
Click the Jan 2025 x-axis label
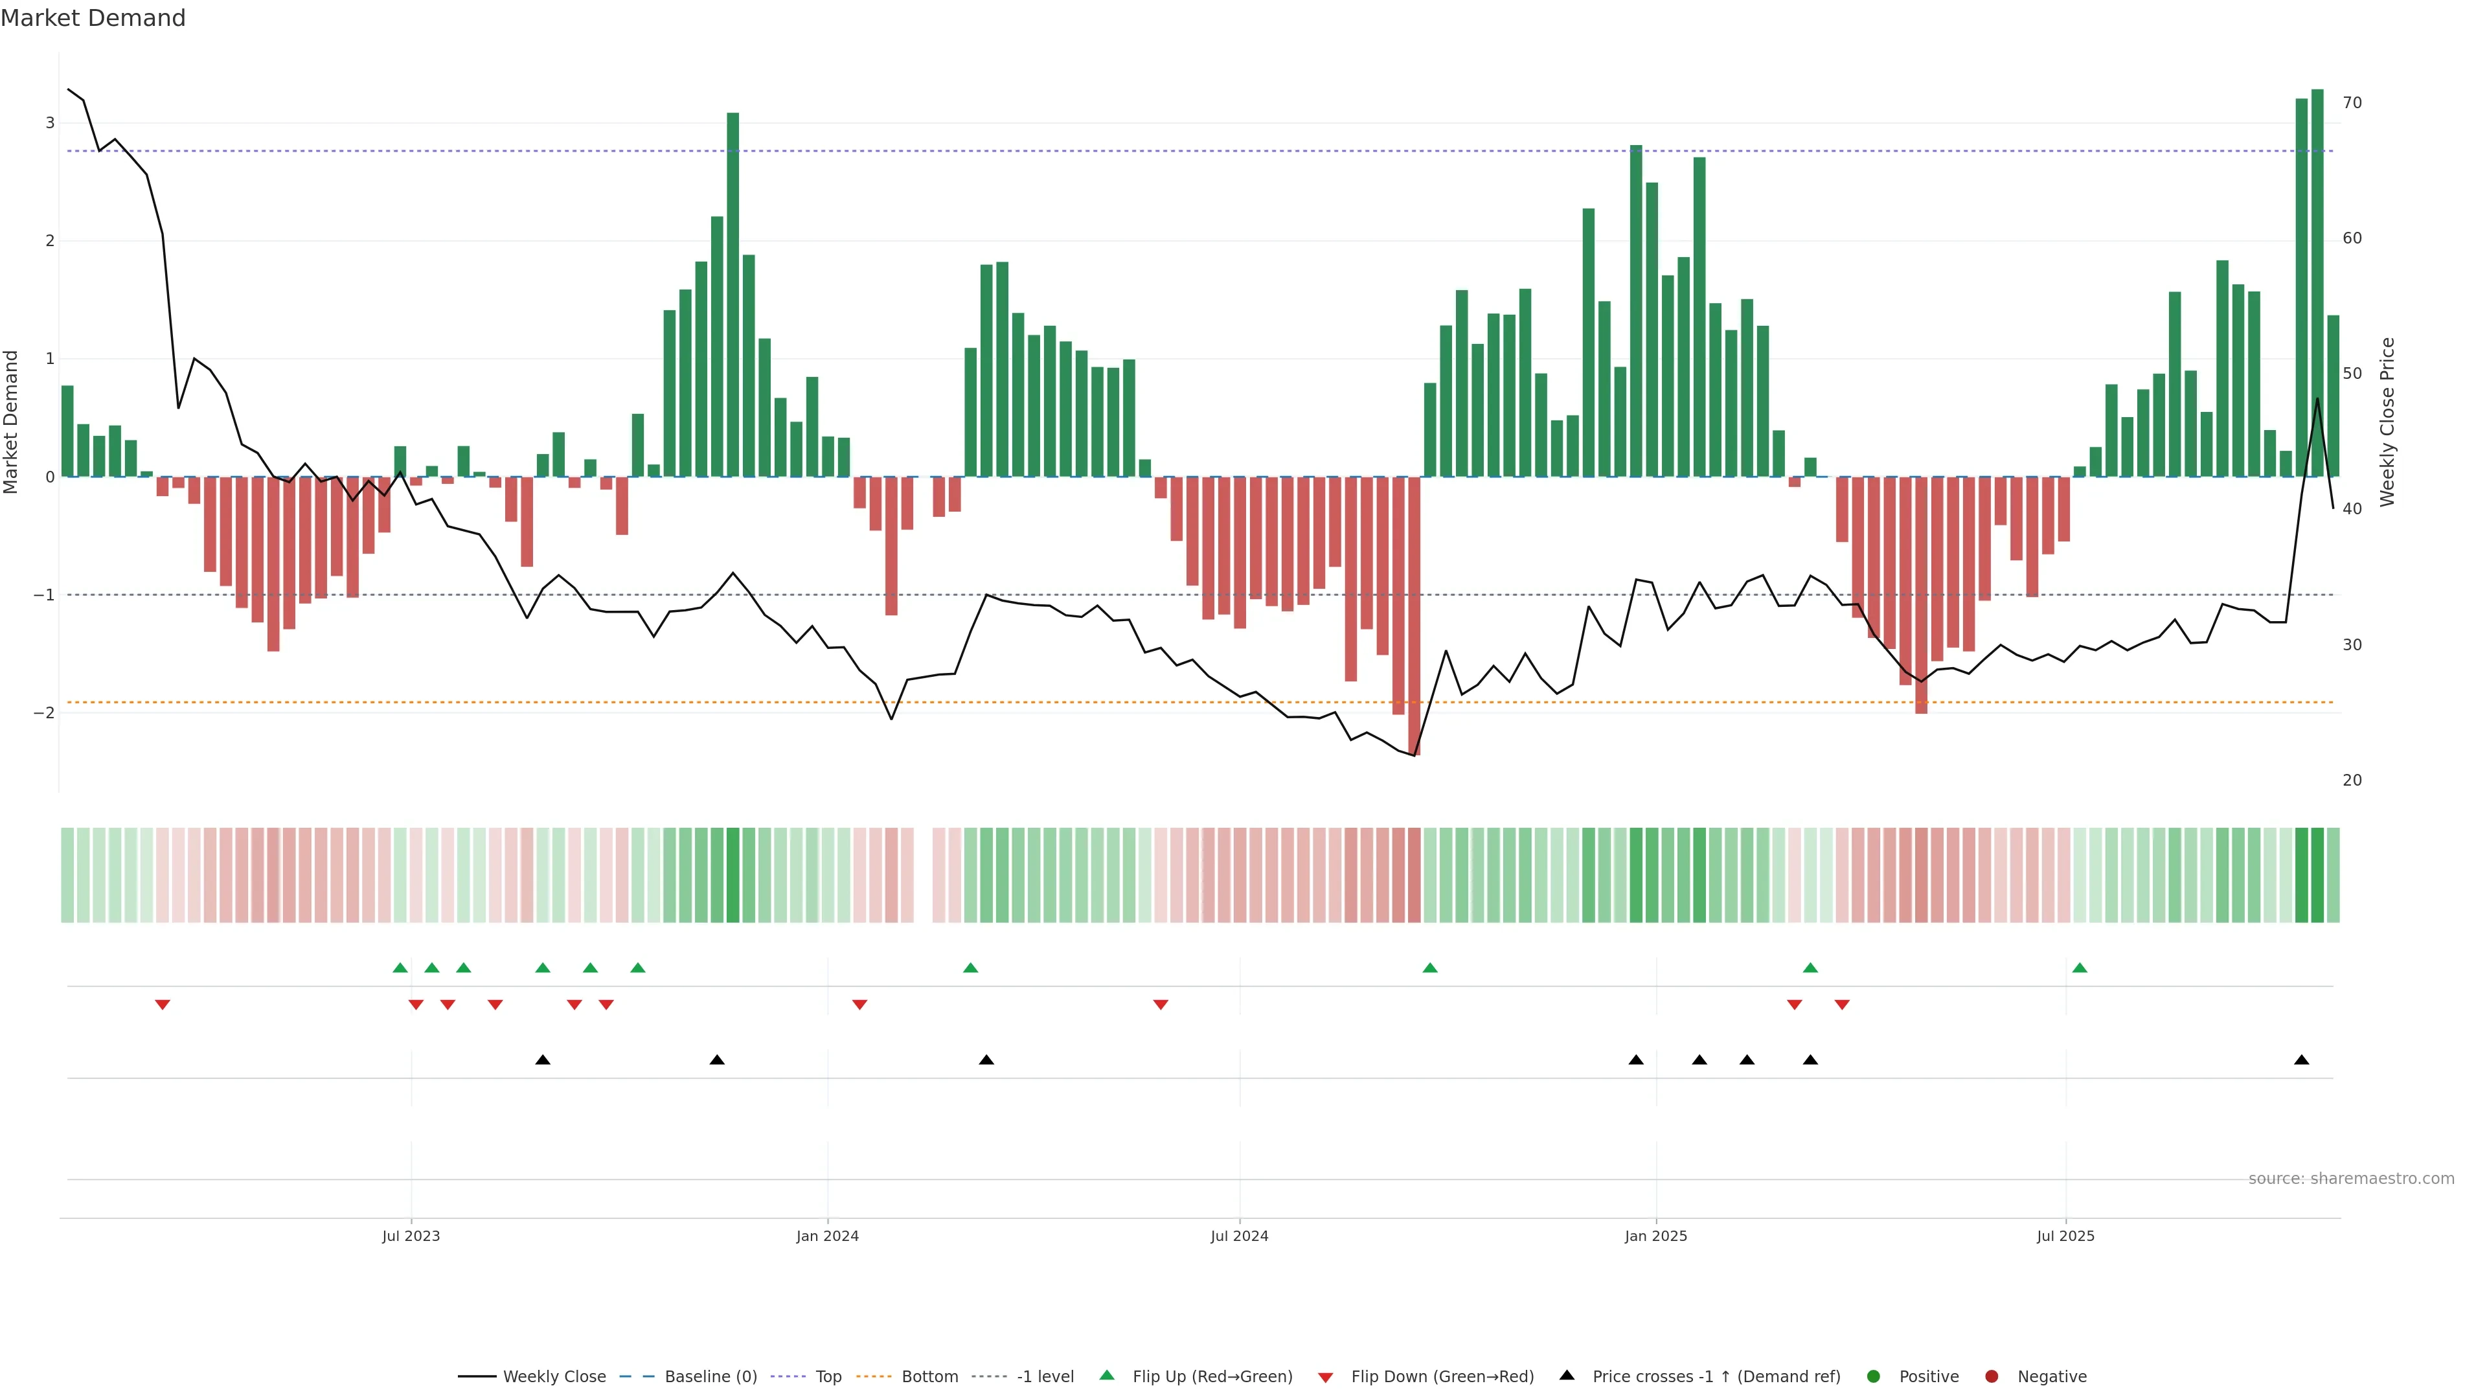coord(1656,1236)
